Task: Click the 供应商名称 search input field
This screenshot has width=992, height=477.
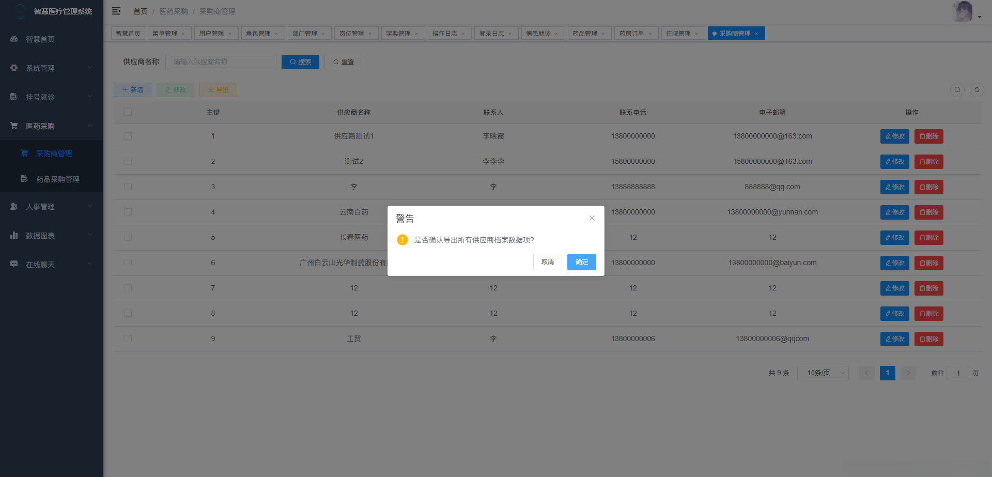Action: [221, 61]
